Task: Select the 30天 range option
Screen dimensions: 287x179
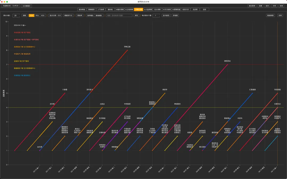Action: (x=37, y=16)
